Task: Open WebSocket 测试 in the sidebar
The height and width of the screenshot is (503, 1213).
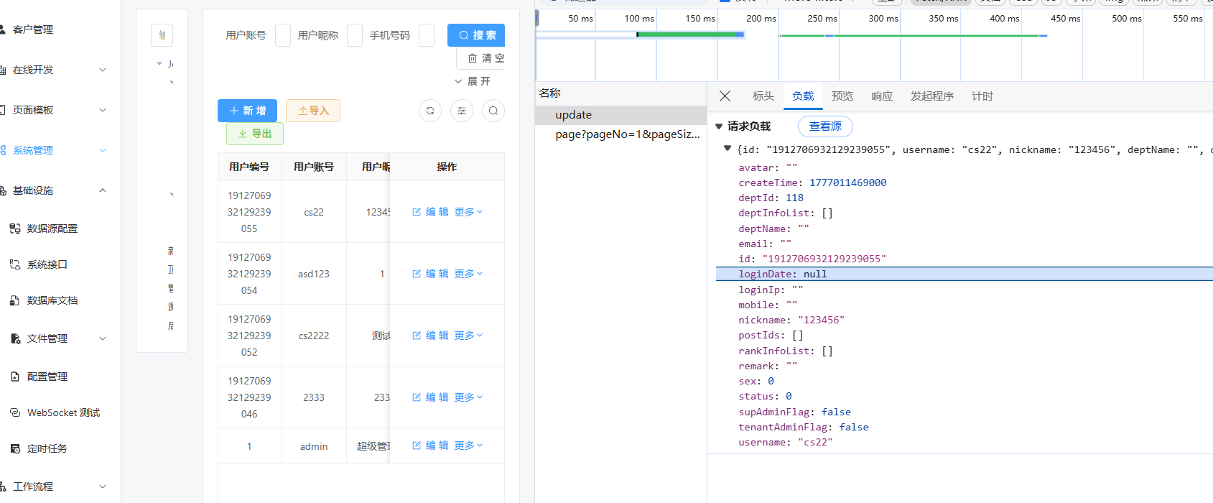Action: tap(63, 412)
